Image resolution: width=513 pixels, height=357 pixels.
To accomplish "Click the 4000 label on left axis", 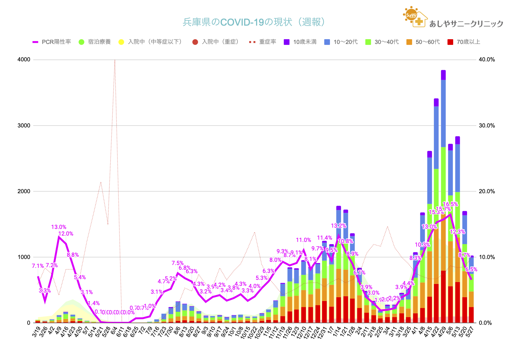I will (24, 60).
